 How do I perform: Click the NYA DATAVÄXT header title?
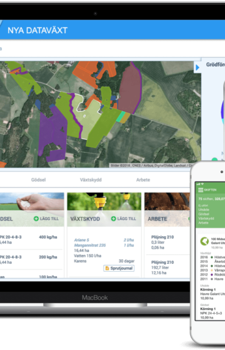click(x=37, y=31)
